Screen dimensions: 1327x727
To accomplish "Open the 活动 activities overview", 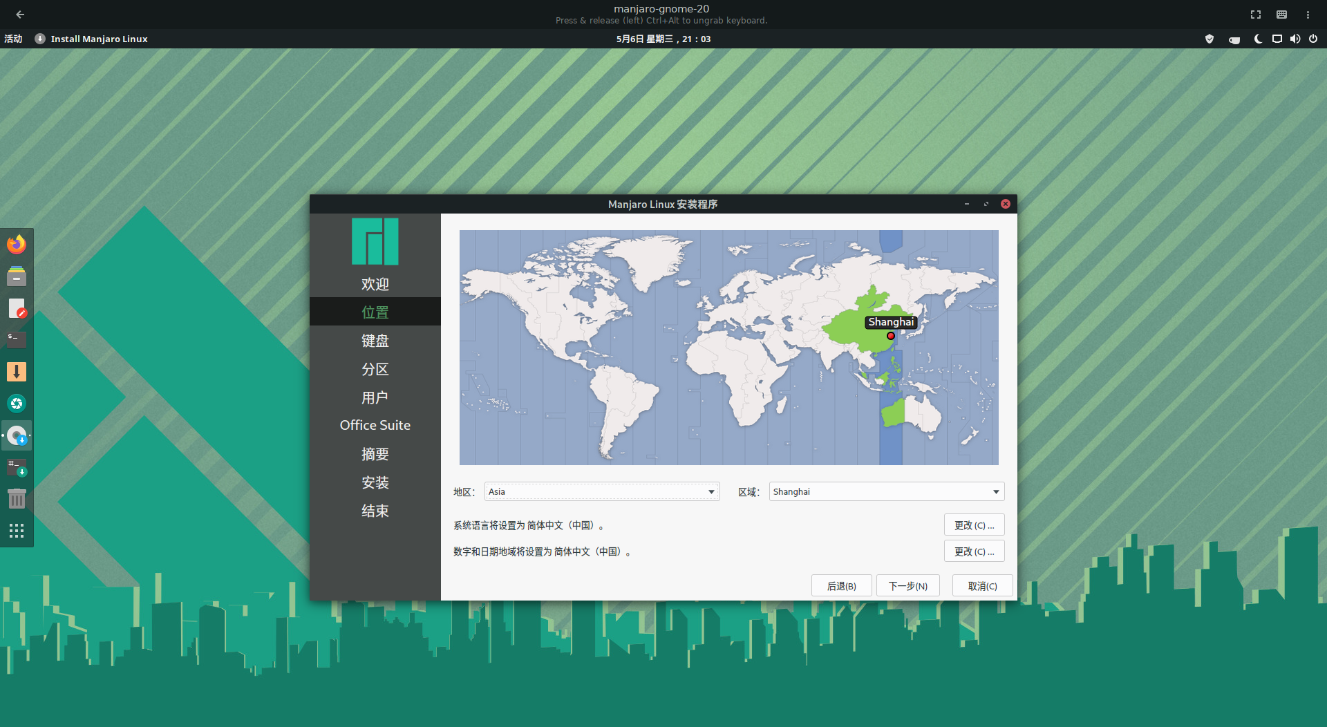I will pyautogui.click(x=13, y=39).
